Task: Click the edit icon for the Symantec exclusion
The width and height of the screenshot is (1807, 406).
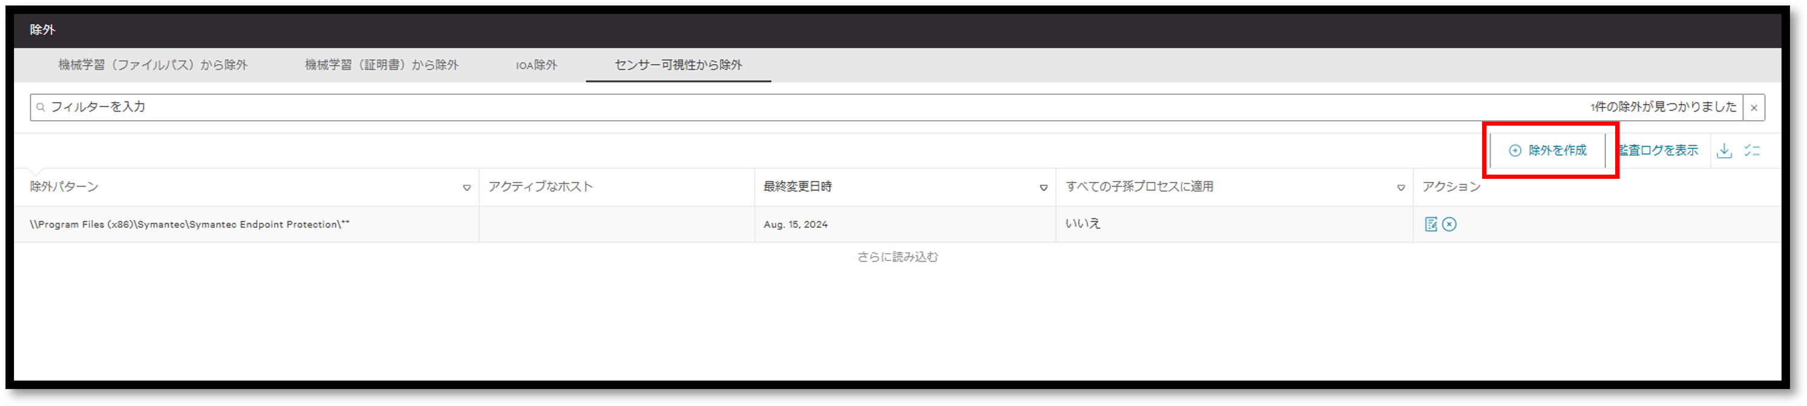Action: [x=1431, y=224]
